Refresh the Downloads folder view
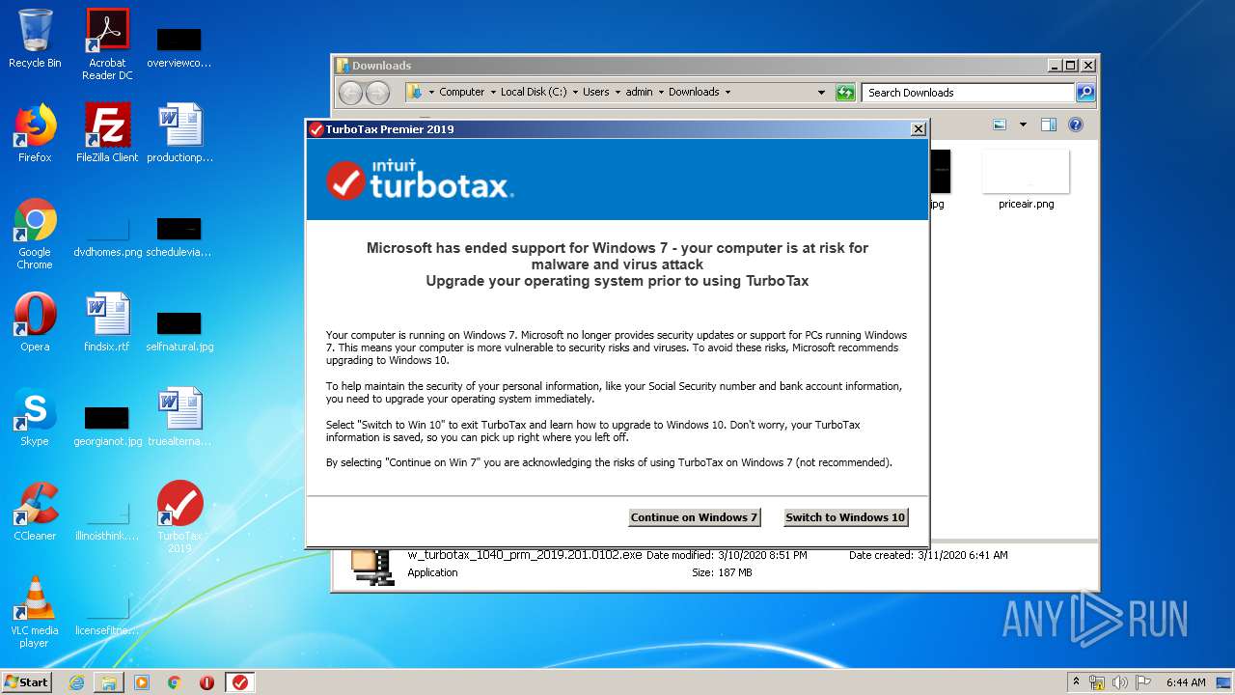The image size is (1235, 695). tap(845, 93)
